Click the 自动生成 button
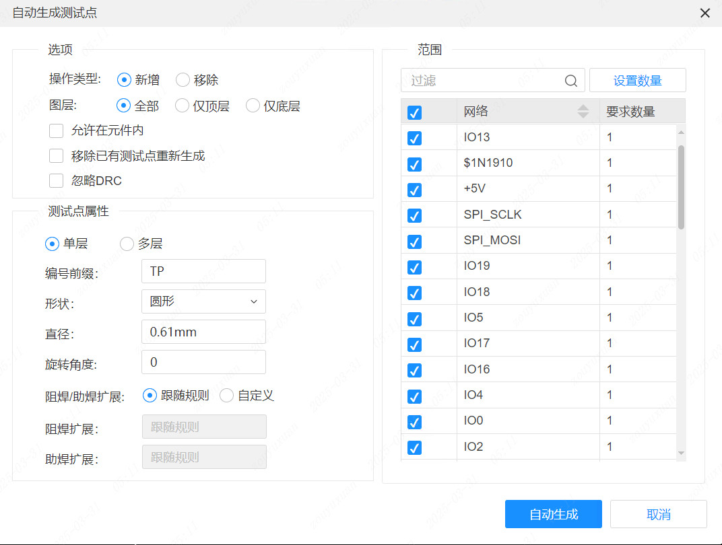This screenshot has width=722, height=545. (x=553, y=513)
